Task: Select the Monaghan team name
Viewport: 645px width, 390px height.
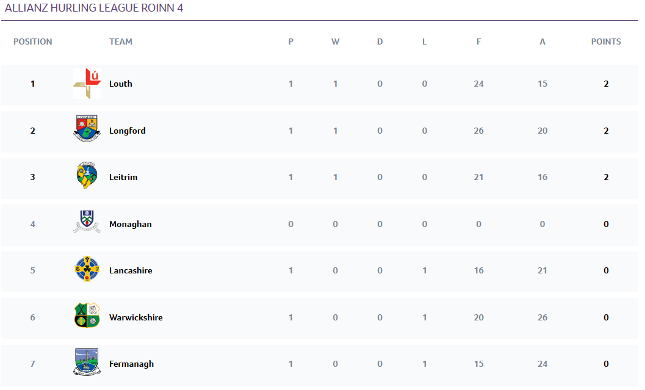Action: [x=131, y=224]
